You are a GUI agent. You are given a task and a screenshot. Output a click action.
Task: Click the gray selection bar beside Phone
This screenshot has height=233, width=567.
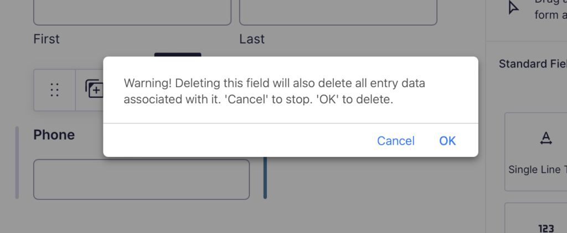click(17, 162)
